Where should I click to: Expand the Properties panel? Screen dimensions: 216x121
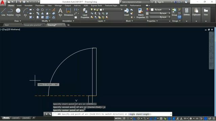pos(152,21)
